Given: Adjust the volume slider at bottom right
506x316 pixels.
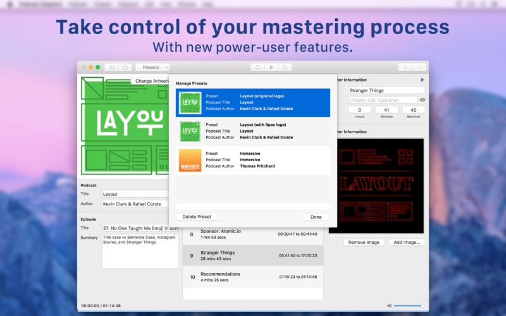Looking at the screenshot, I should [408, 306].
